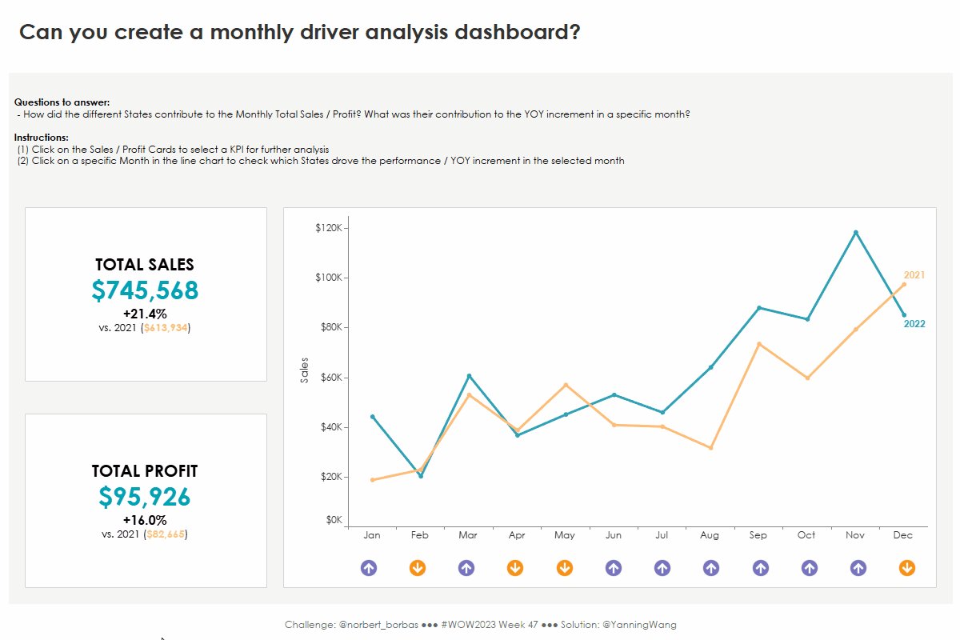Select the 2021 December data point
The width and height of the screenshot is (960, 640).
tap(904, 284)
